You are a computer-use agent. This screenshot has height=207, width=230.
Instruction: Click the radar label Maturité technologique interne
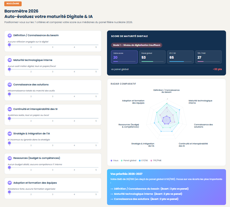pos(200,102)
